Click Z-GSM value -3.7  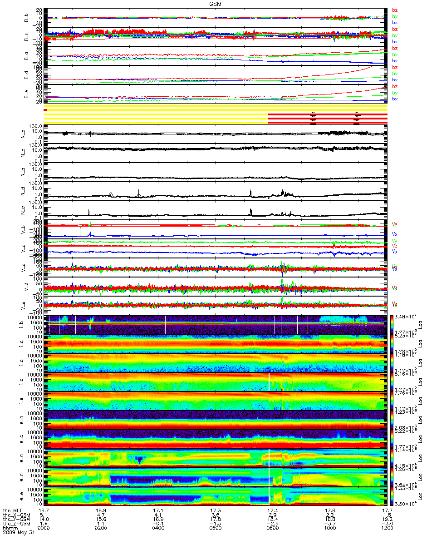click(x=330, y=524)
